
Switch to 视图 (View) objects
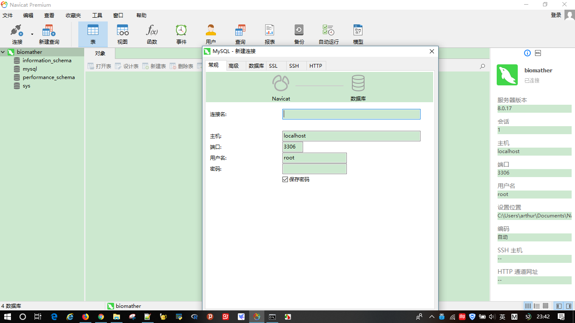[x=122, y=34]
